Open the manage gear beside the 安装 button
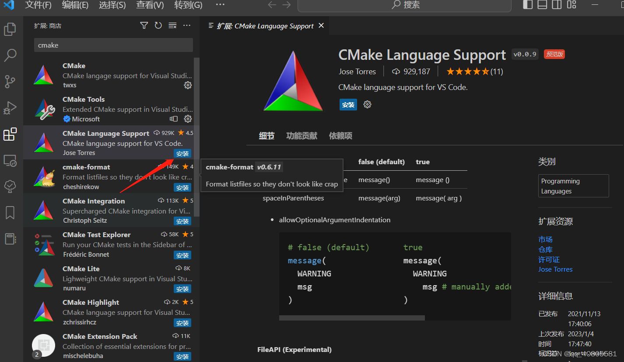The height and width of the screenshot is (362, 624). (x=367, y=104)
